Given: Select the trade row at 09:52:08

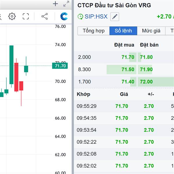Looking at the screenshot, I should [x=124, y=154].
